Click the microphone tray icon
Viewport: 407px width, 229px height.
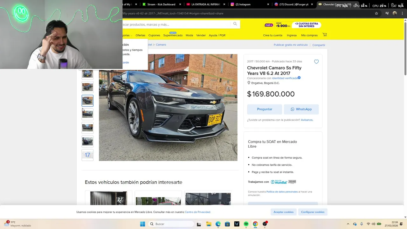pos(362,224)
